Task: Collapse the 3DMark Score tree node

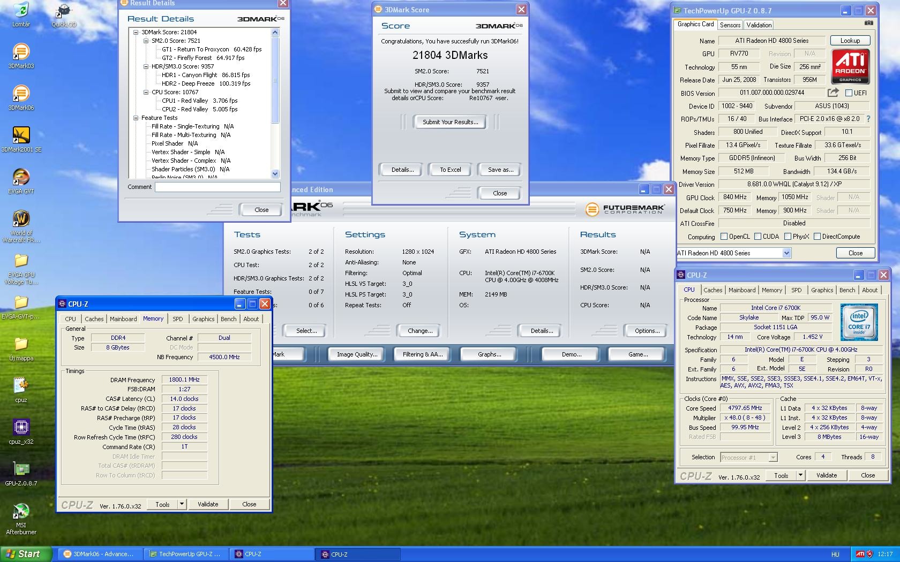Action: 136,32
